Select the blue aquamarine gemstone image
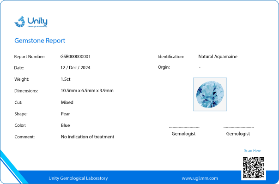279x184 pixels. (210, 95)
